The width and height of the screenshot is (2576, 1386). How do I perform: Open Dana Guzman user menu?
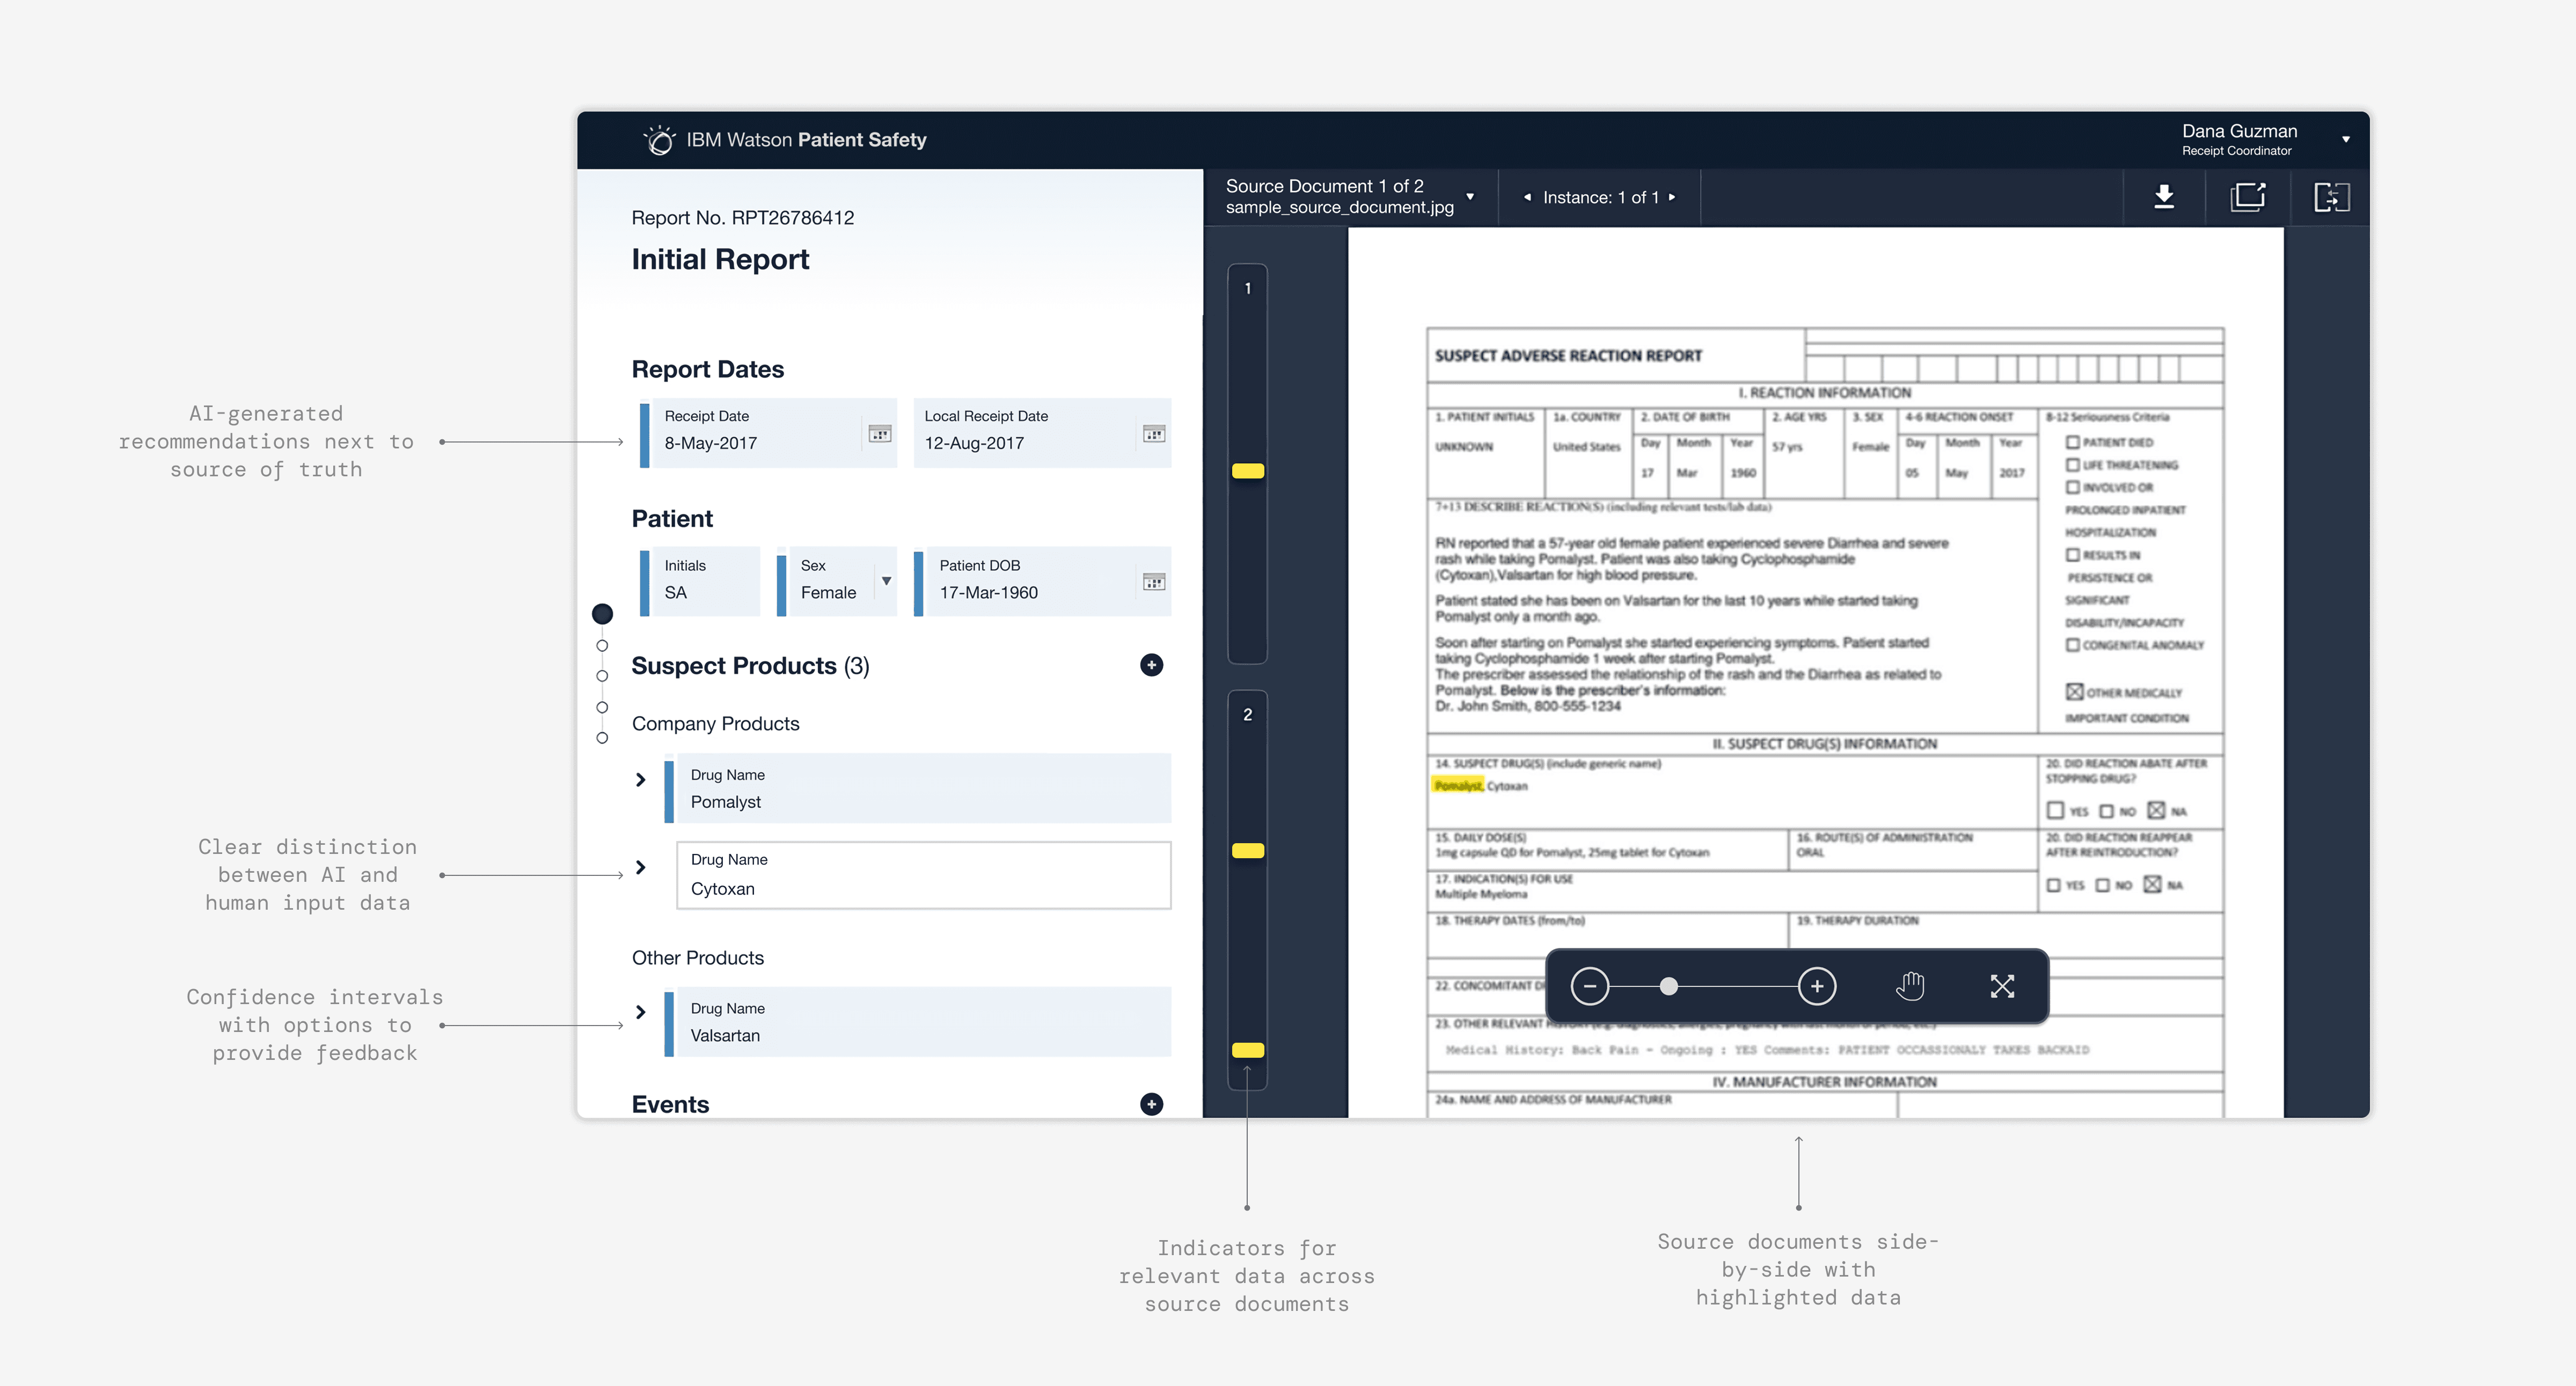(x=2345, y=140)
